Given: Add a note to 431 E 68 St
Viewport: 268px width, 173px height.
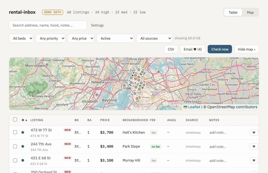Looking at the screenshot, I should [217, 160].
